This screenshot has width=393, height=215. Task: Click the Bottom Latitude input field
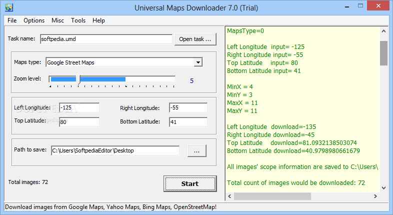coord(187,122)
